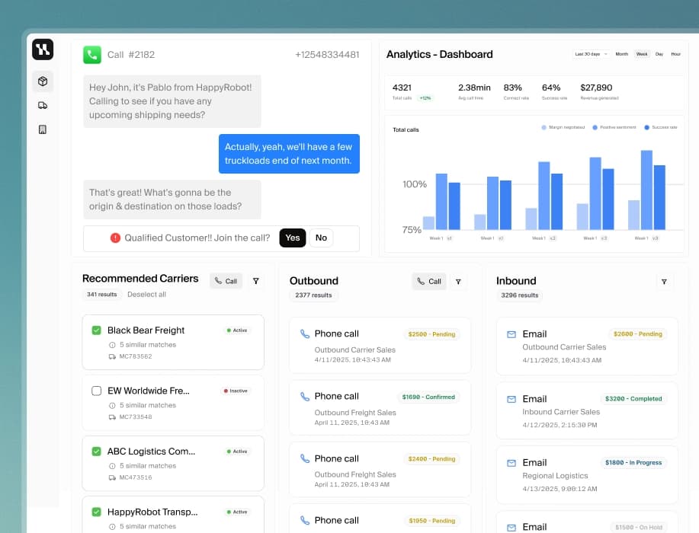Click phone icon of $2500 Pending outbound call
This screenshot has width=699, height=533.
click(305, 334)
